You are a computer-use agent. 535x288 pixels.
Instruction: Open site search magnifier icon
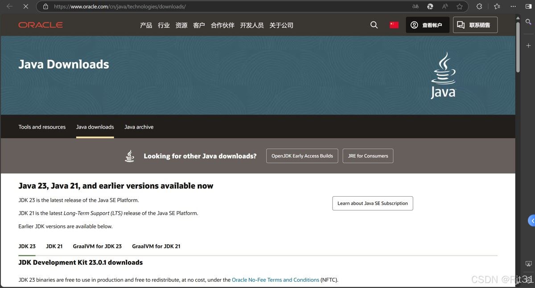[374, 25]
